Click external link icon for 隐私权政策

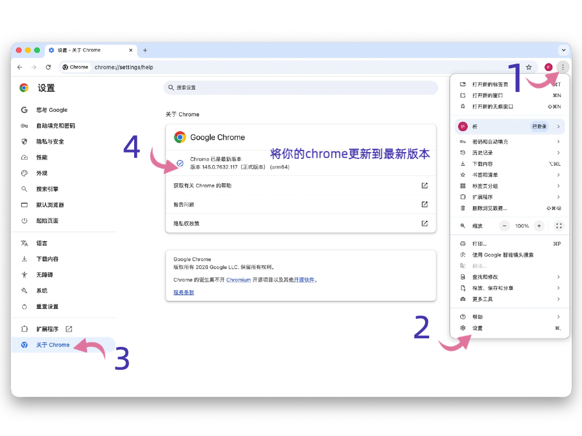[425, 223]
